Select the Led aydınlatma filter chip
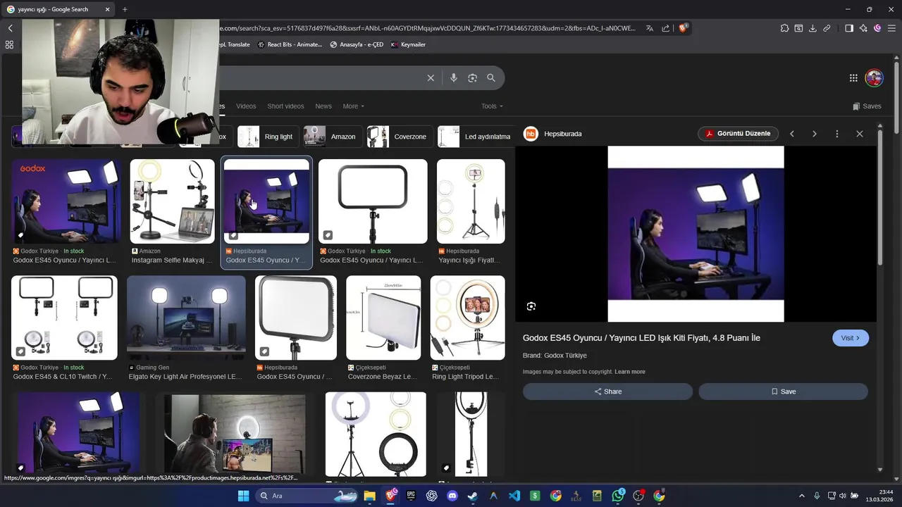The image size is (902, 507). [475, 137]
